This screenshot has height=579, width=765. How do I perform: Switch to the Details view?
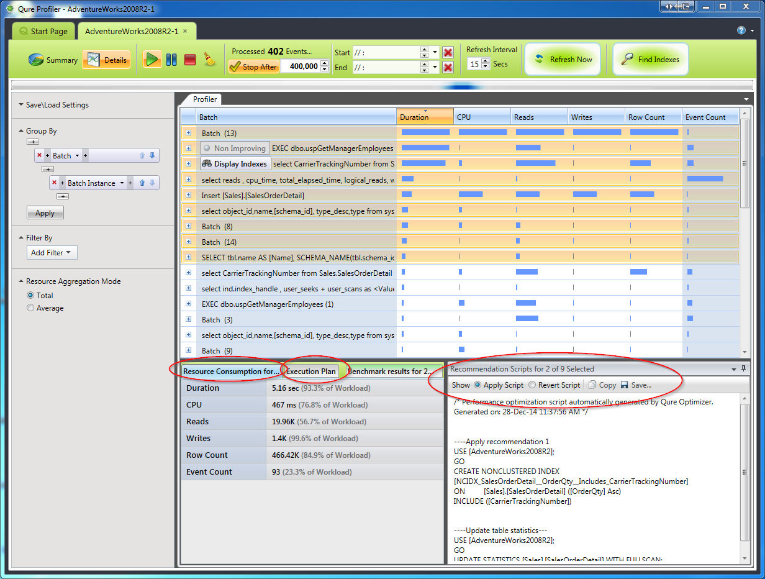pyautogui.click(x=107, y=60)
